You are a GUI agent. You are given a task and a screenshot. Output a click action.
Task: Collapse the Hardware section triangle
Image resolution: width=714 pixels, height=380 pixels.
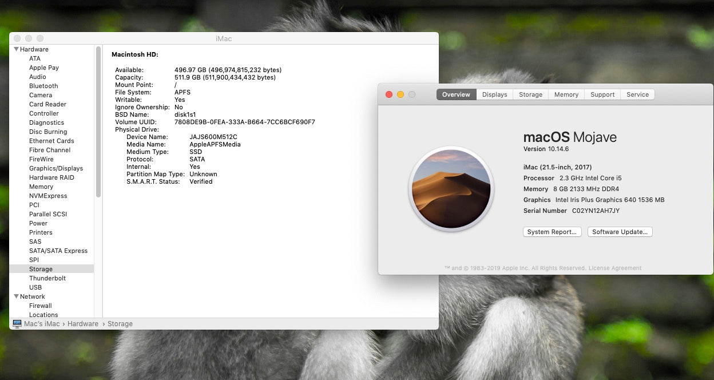pyautogui.click(x=16, y=49)
